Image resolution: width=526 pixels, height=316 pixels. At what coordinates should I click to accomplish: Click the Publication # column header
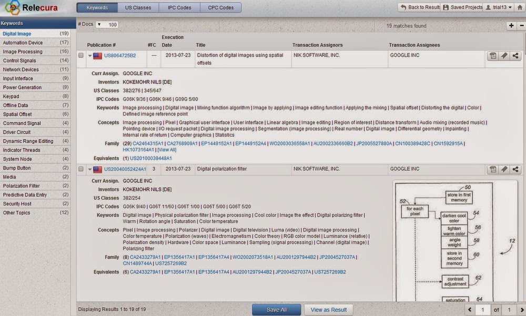(x=102, y=45)
